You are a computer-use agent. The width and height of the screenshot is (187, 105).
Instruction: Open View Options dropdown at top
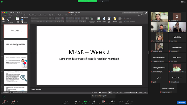103,1
